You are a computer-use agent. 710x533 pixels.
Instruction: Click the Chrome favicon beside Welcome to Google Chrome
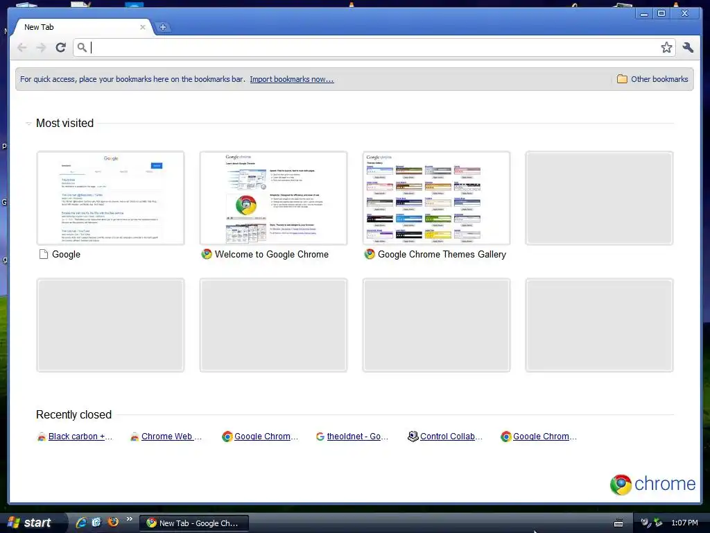pyautogui.click(x=207, y=254)
